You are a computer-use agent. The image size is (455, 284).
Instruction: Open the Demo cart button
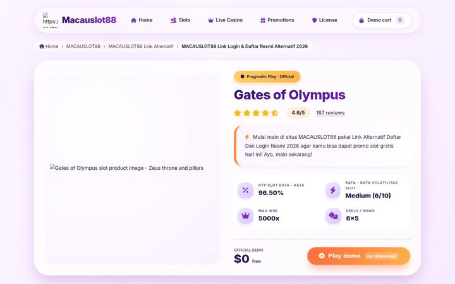[x=382, y=20]
